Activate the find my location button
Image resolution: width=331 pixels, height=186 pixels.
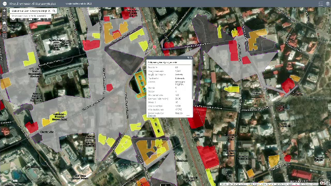click(x=4, y=29)
